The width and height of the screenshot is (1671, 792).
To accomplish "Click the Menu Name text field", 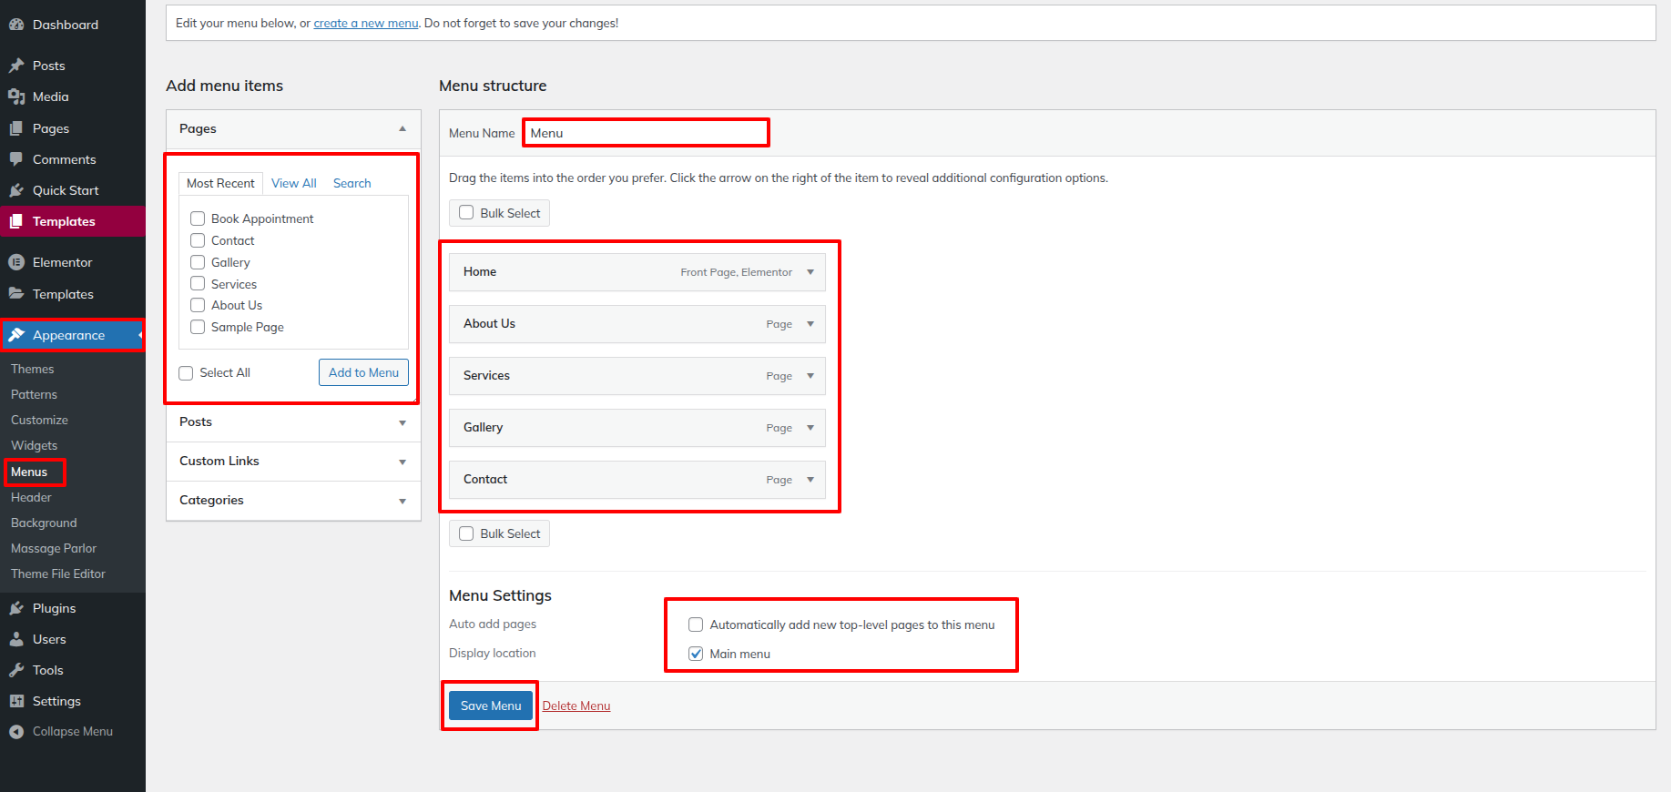I will [x=646, y=133].
